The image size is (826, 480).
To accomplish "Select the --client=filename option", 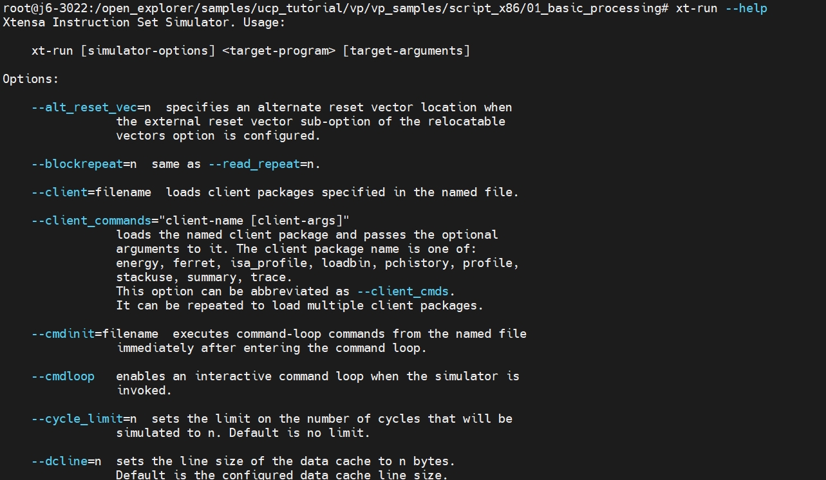I will [x=91, y=192].
